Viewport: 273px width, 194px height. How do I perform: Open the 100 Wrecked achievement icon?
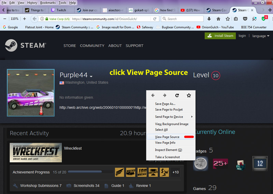tap(142, 172)
